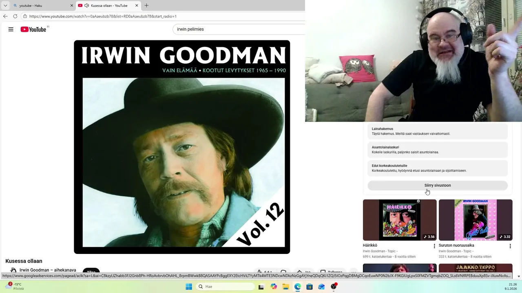Screen dimensions: 522x293
Task: Open the Windows Start menu
Action: click(189, 286)
